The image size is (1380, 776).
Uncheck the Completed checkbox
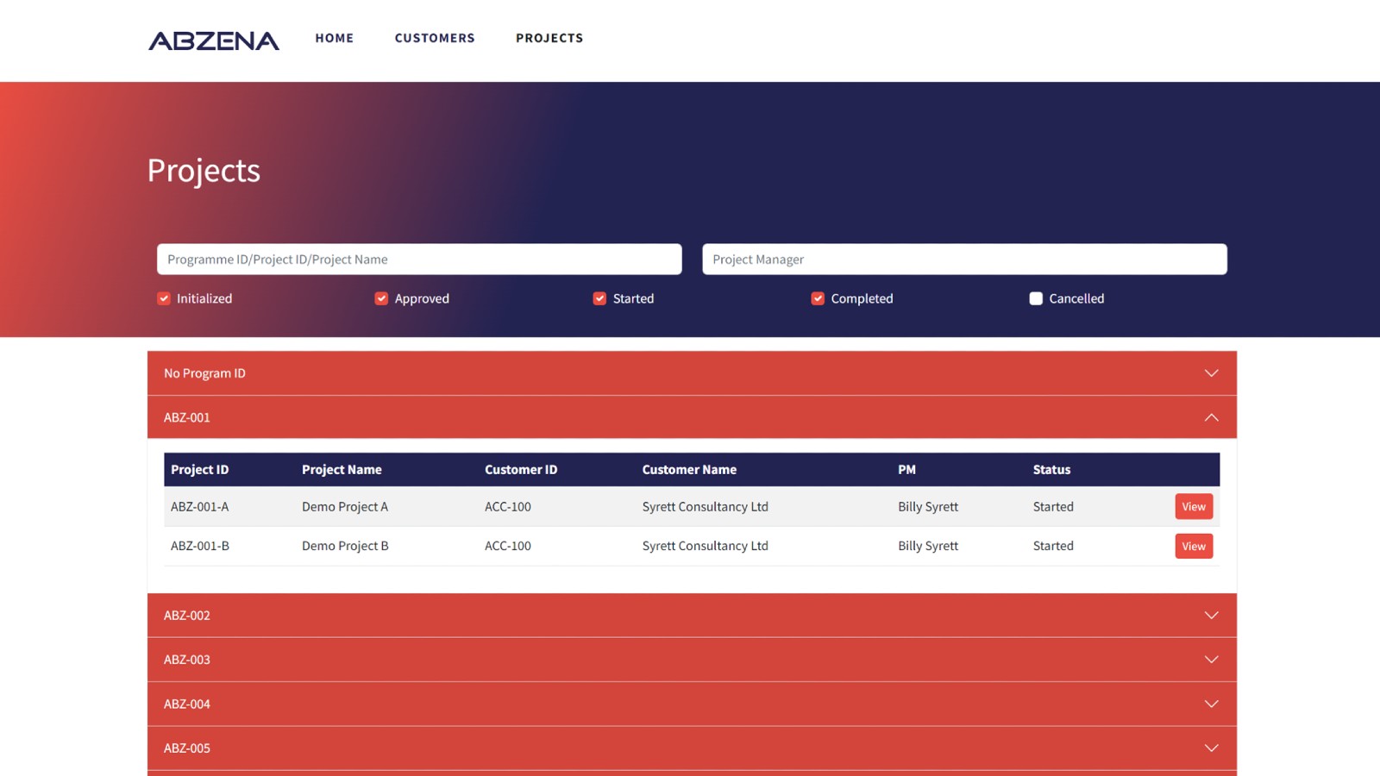(x=818, y=298)
